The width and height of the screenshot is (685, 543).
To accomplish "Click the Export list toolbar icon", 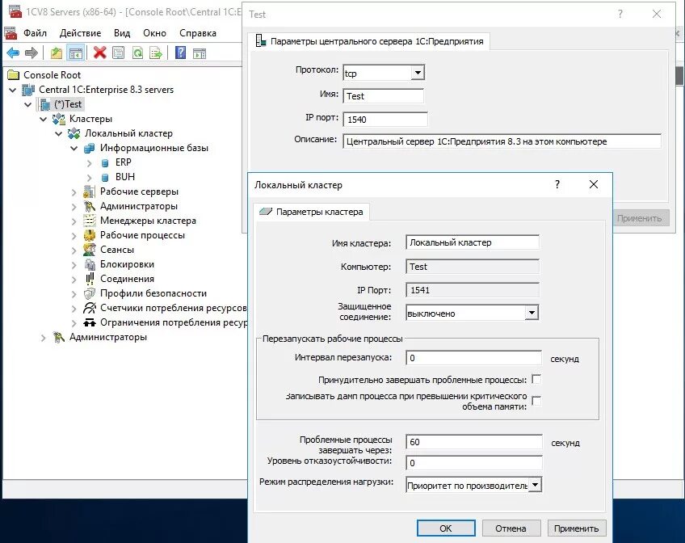I will pyautogui.click(x=156, y=53).
